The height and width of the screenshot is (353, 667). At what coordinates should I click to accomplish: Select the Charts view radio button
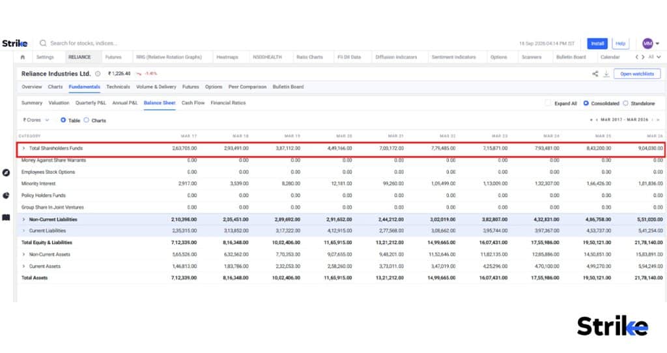point(87,120)
